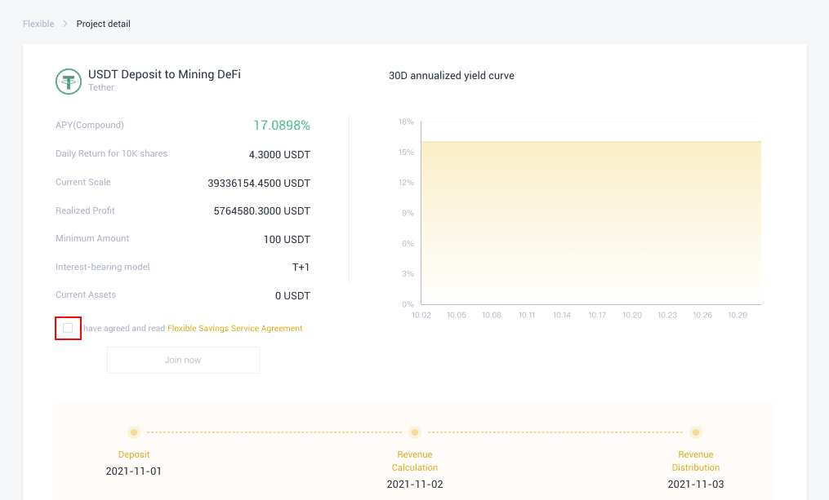Screen dimensions: 829x500
Task: Click the USDT Deposit to Mining DeFi title
Action: coord(164,74)
